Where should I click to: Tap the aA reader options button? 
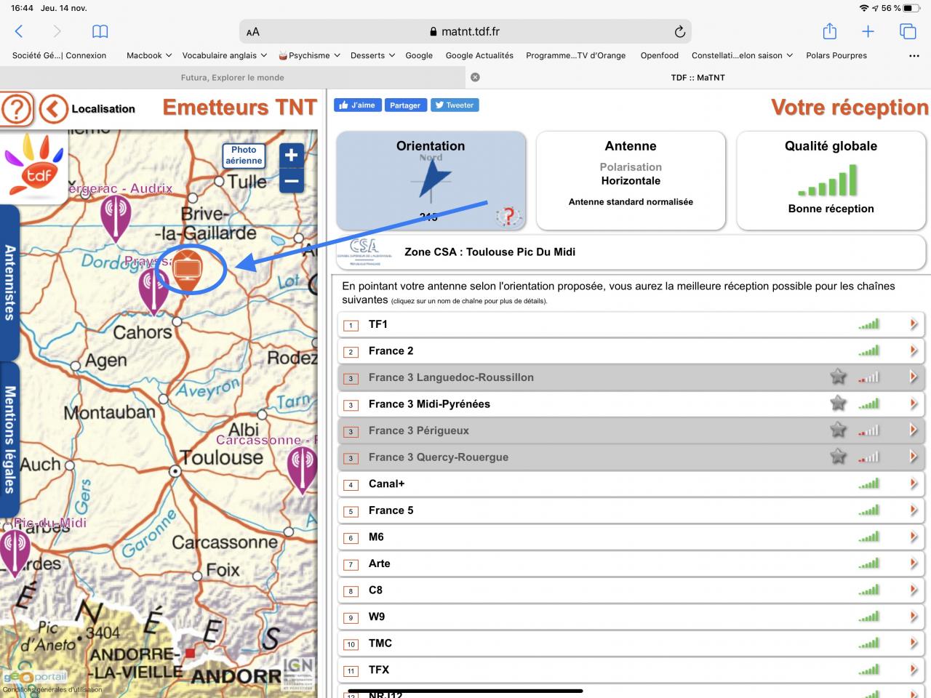[x=253, y=32]
